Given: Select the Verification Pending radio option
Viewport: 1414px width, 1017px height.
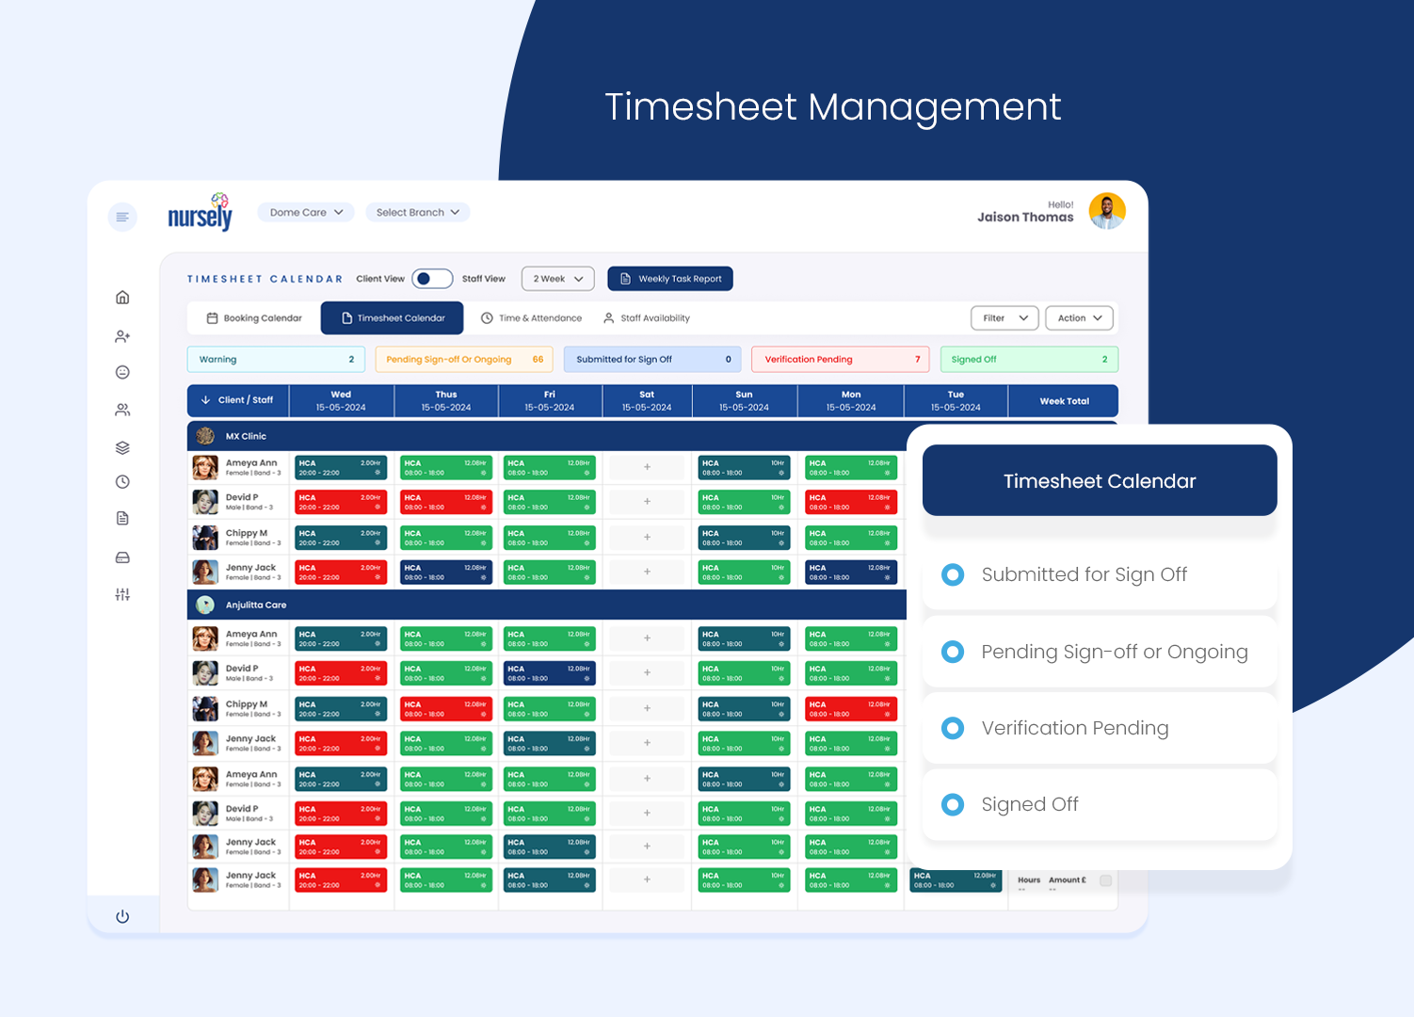Looking at the screenshot, I should pos(953,728).
